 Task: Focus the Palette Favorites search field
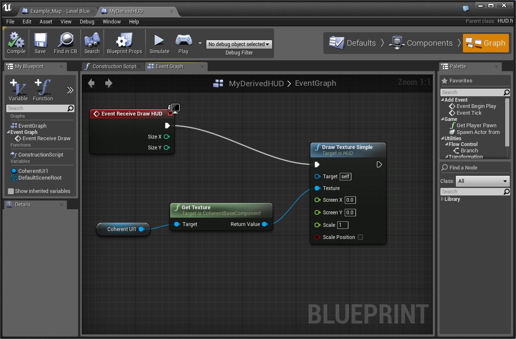pyautogui.click(x=475, y=92)
